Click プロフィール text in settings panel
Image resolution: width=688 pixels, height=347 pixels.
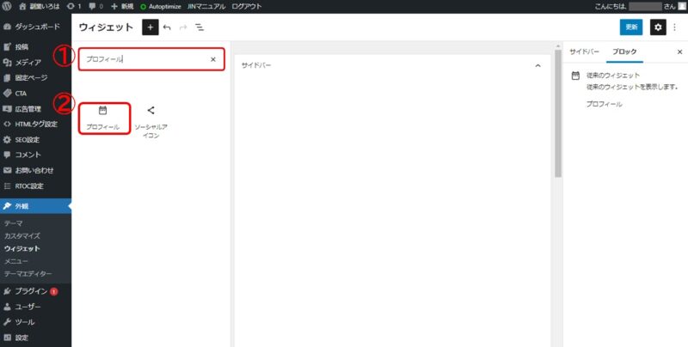[x=605, y=104]
